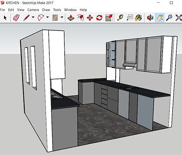Select the Zoom magnifier tool
Screen dimensions: 182x155
coord(169,18)
